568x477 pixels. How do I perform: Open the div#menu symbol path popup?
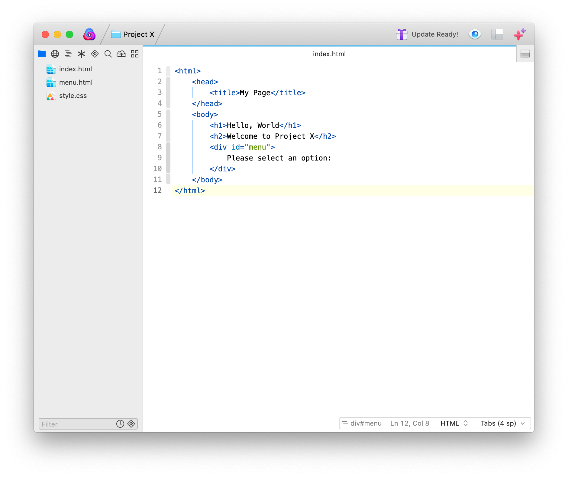click(x=362, y=423)
